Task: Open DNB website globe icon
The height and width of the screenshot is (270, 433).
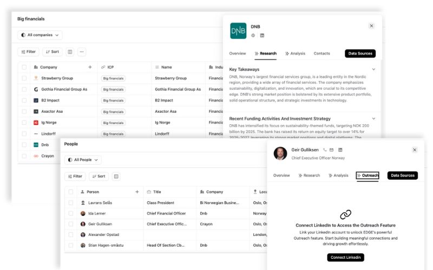Action: coord(253,35)
